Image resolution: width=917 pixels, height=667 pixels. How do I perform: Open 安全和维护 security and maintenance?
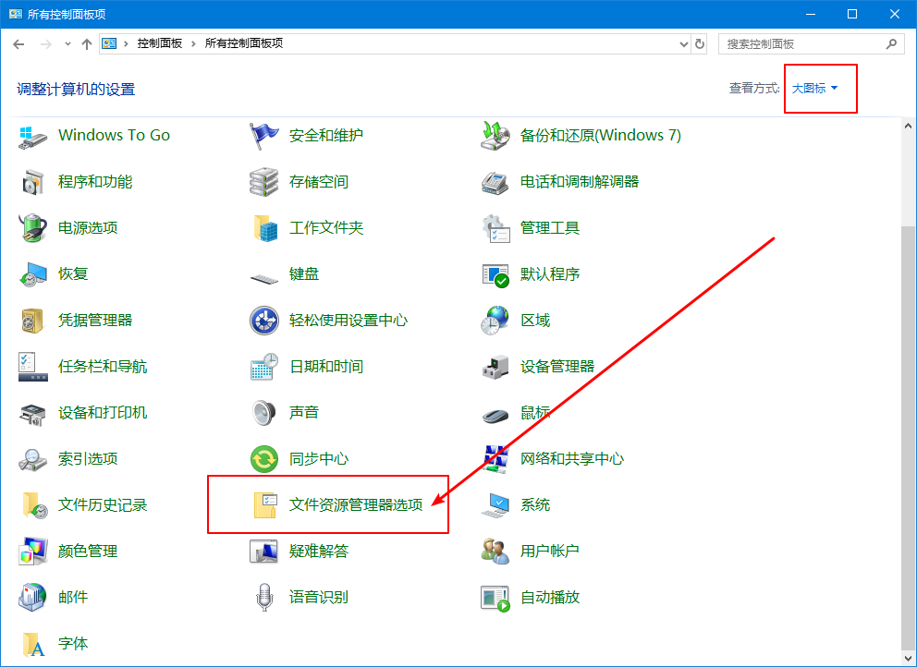[327, 135]
